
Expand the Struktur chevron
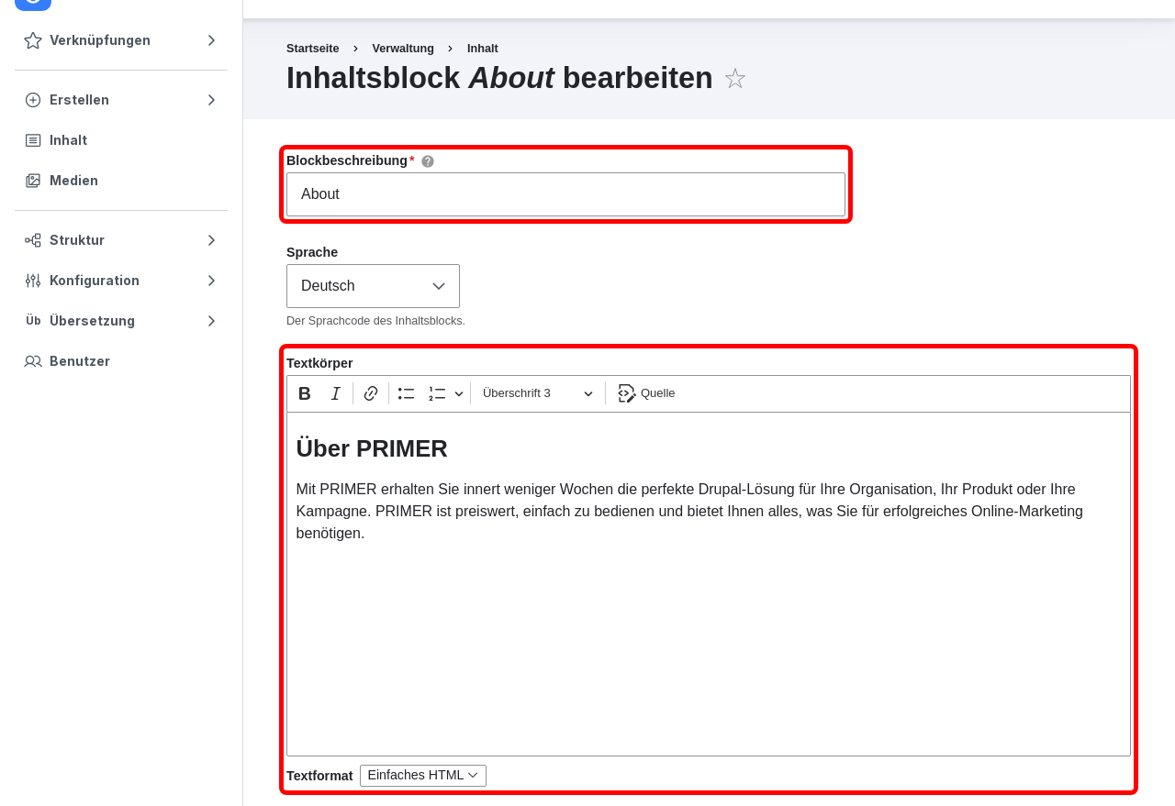coord(211,240)
